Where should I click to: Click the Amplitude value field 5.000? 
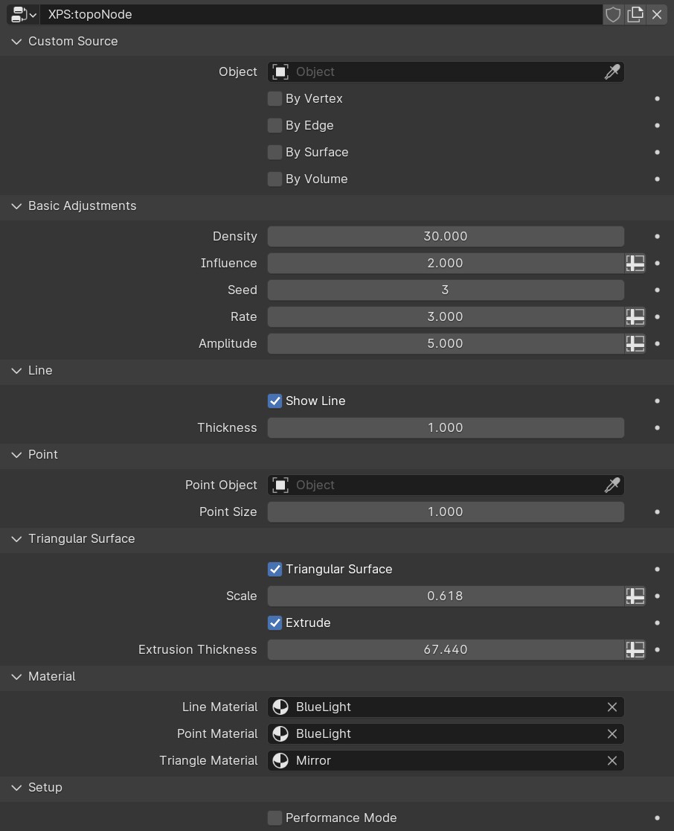(446, 343)
